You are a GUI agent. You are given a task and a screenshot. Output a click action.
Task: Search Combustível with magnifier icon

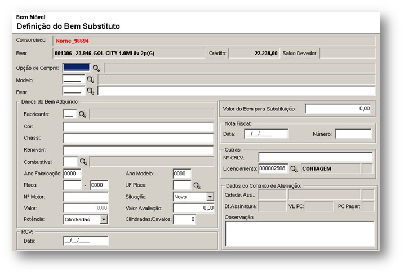pyautogui.click(x=83, y=162)
